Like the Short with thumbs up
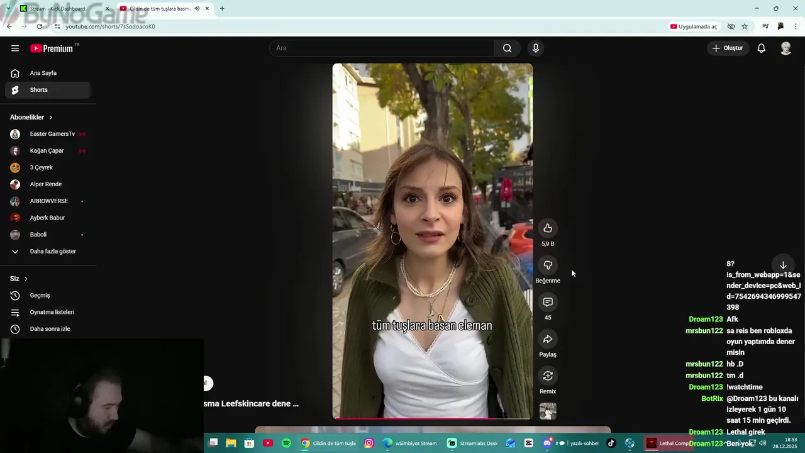The width and height of the screenshot is (805, 453). pos(548,228)
